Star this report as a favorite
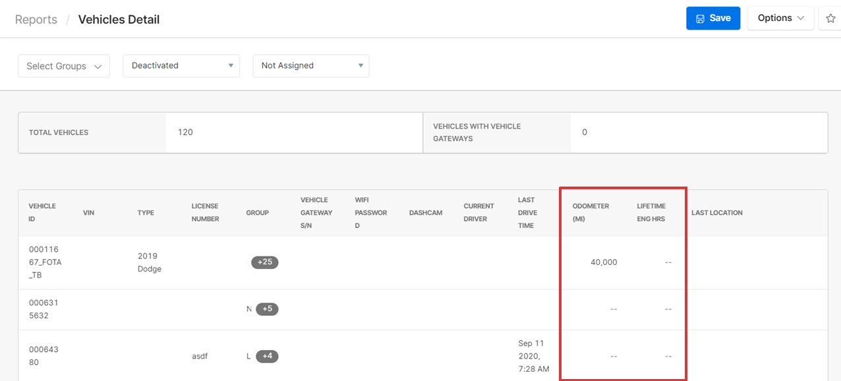The image size is (841, 381). coord(830,18)
